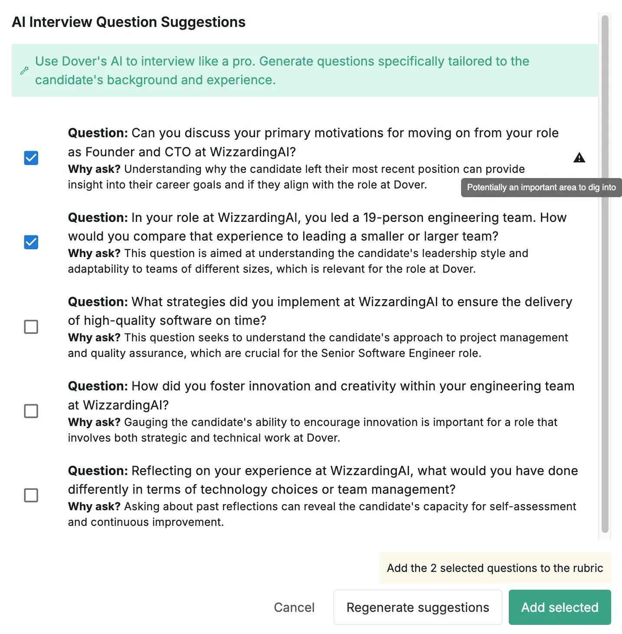Click the Founder and CTO question text
The width and height of the screenshot is (622, 634).
(x=313, y=142)
